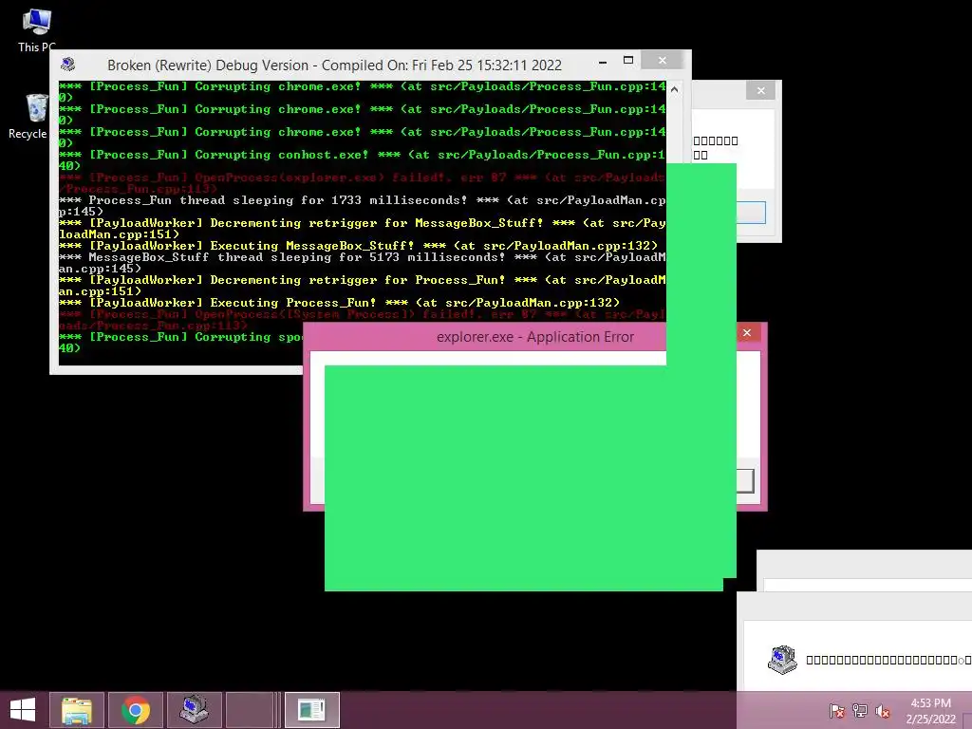972x729 pixels.
Task: Close the explorer.exe Application Error dialog
Action: (747, 333)
